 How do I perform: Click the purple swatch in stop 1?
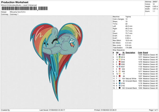(120, 54)
